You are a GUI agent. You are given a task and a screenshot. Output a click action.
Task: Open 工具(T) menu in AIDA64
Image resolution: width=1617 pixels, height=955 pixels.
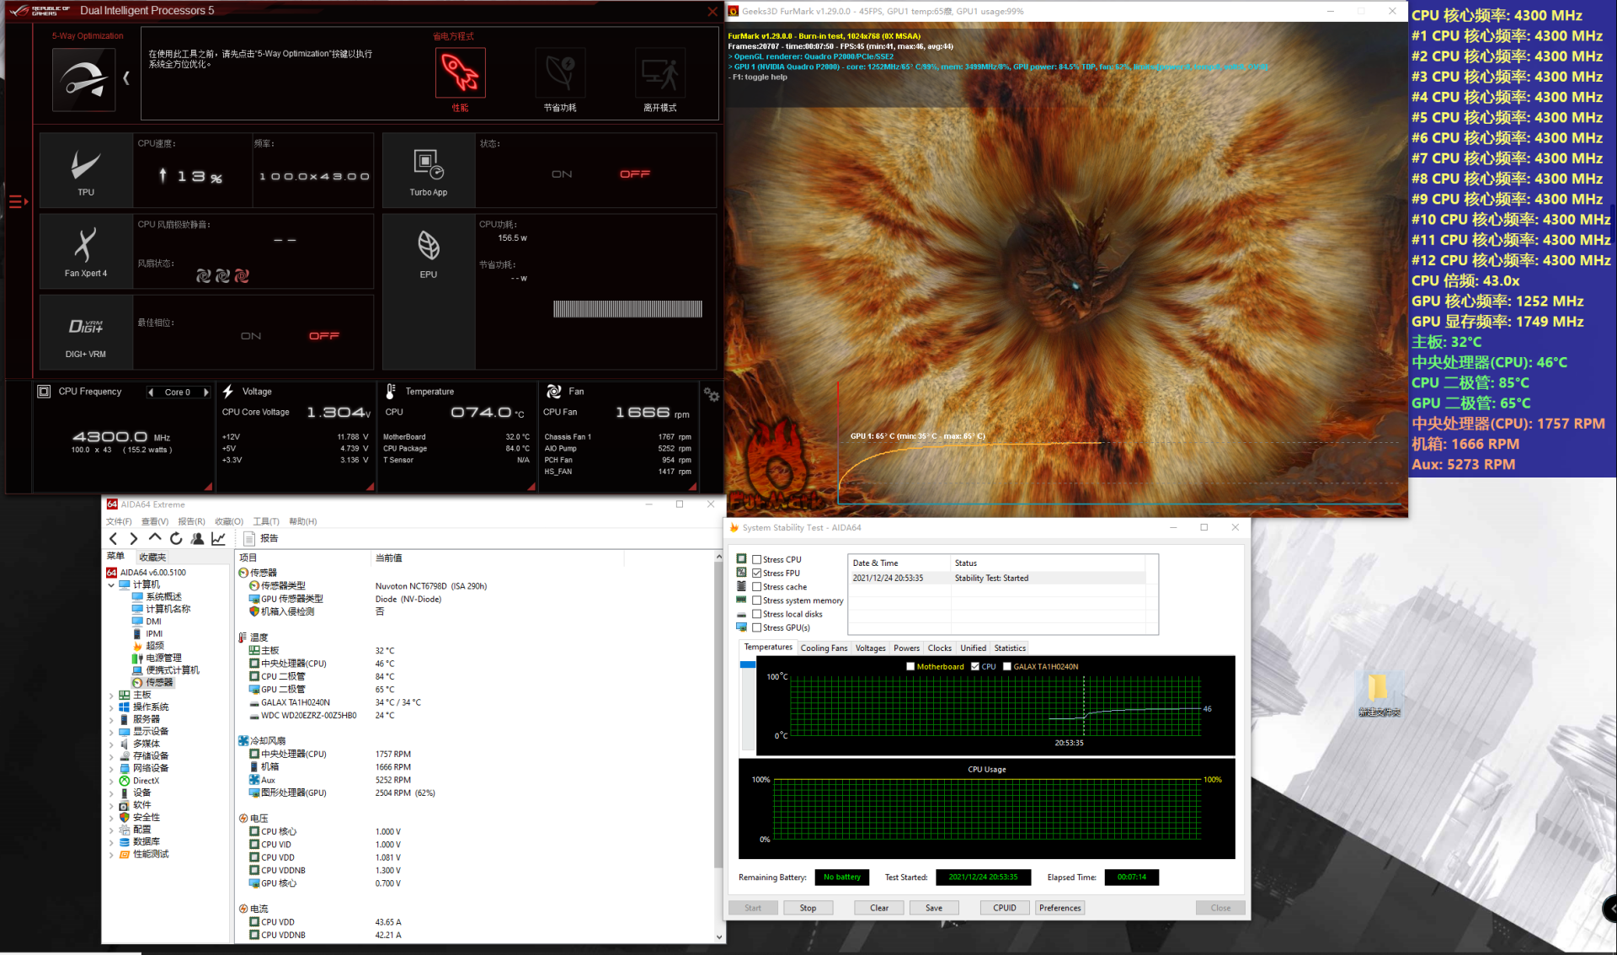coord(266,521)
